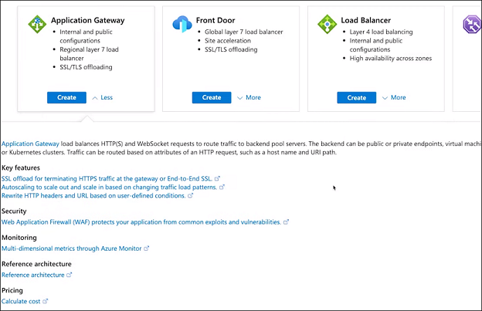Click 'Global layer 7 load balancer' bullet
This screenshot has height=311, width=482.
(244, 32)
